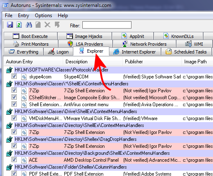Uncheck the VMDiskMenuH entry checkbox

click(14, 118)
